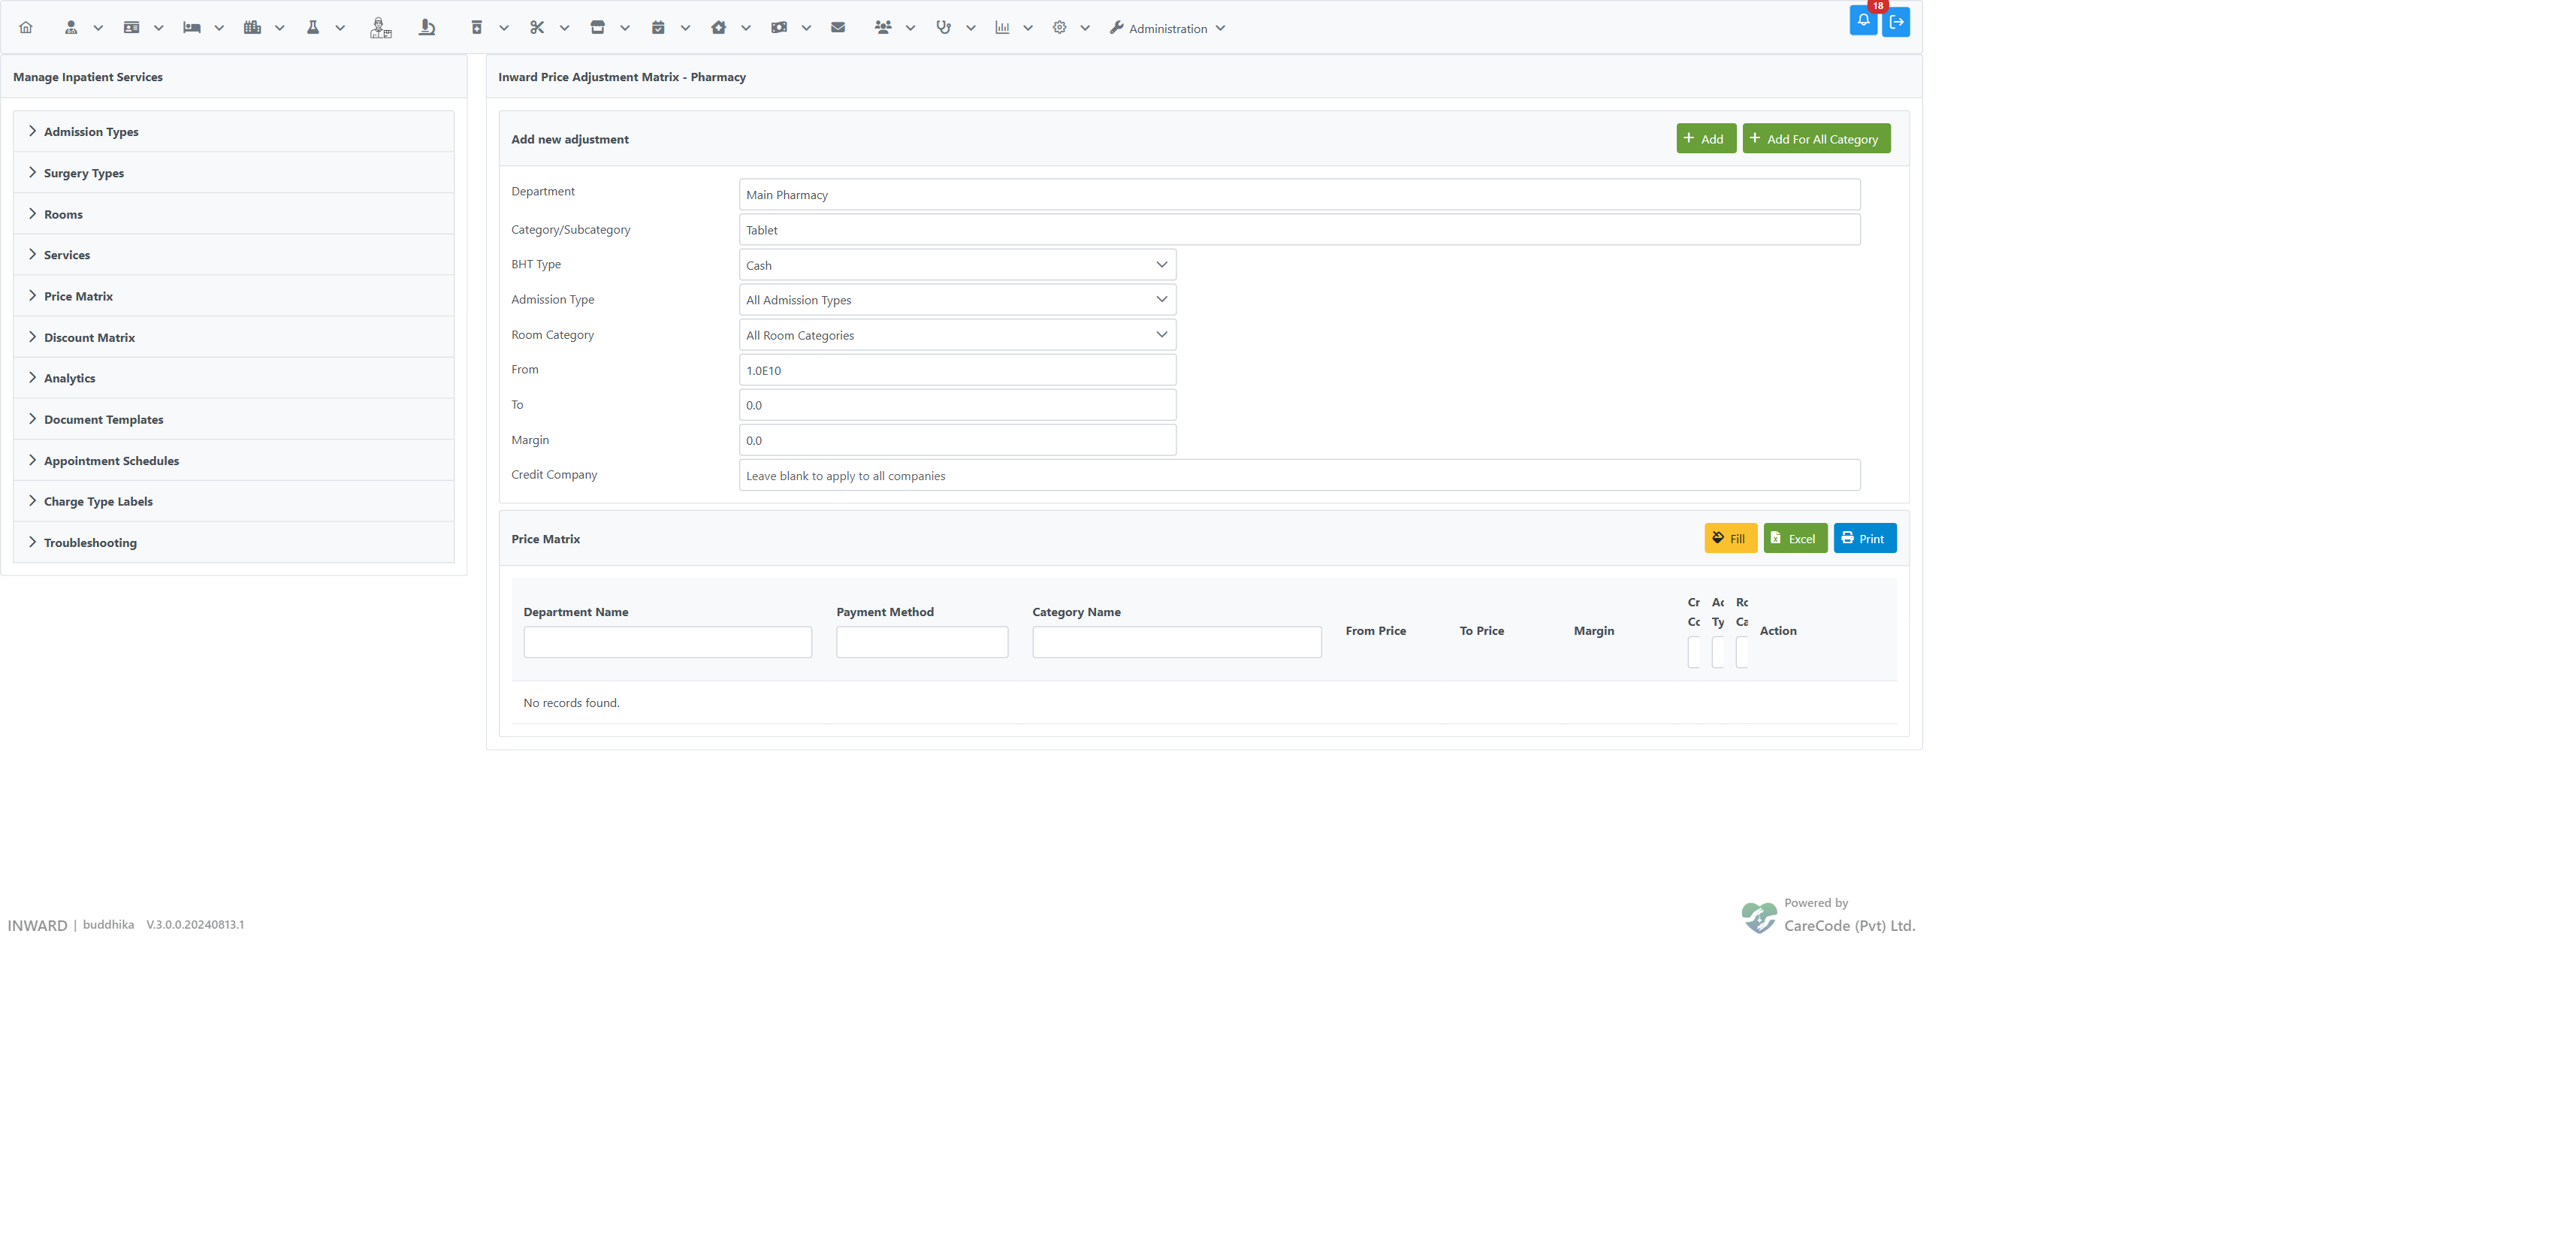Click the Credit Company input field
The height and width of the screenshot is (1242, 2576).
tap(1299, 475)
